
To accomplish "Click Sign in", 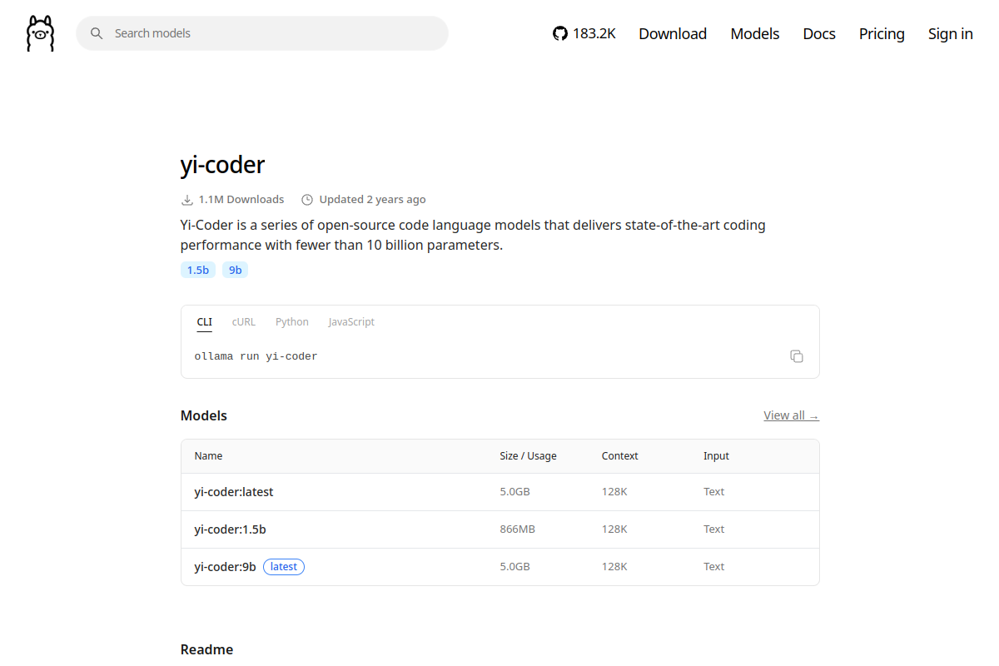I will pos(951,33).
